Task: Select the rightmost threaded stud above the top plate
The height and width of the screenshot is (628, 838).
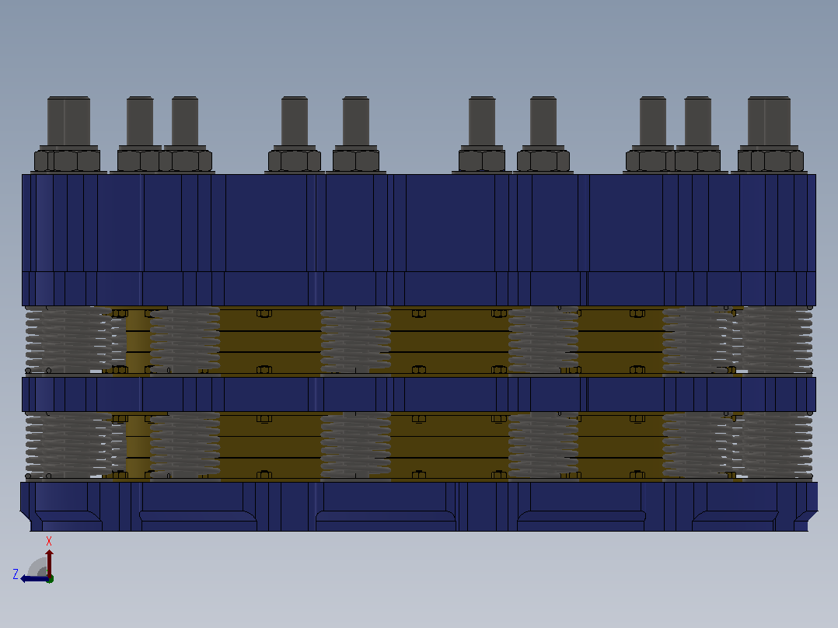Action: pyautogui.click(x=769, y=121)
